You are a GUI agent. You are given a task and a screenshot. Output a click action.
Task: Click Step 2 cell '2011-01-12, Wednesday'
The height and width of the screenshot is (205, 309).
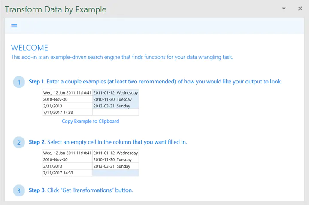pyautogui.click(x=115, y=153)
